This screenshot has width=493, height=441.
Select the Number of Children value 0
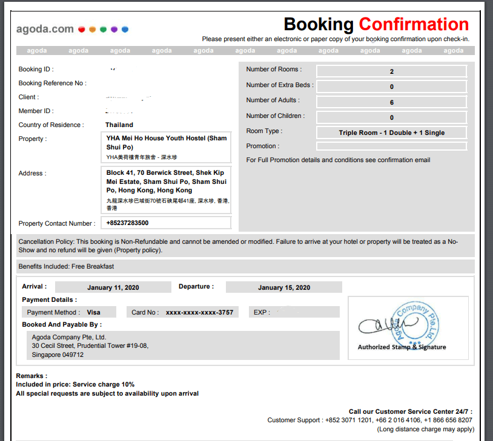click(391, 117)
